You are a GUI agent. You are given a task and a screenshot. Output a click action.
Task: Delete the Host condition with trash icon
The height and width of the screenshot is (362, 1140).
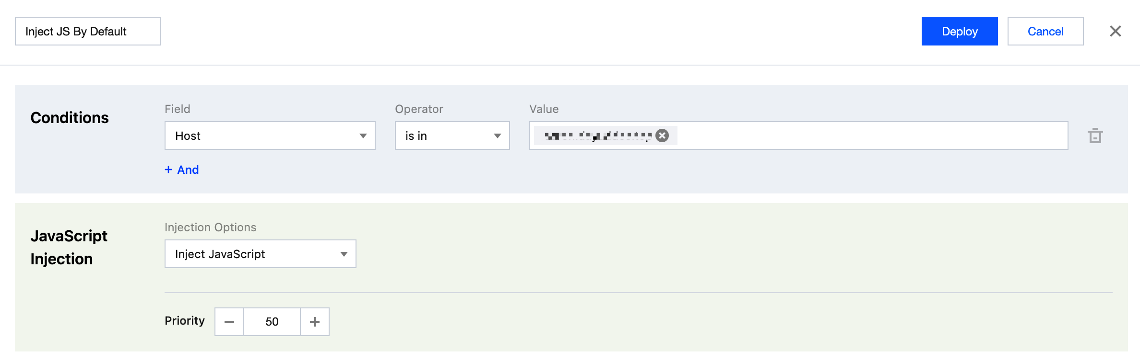tap(1095, 136)
